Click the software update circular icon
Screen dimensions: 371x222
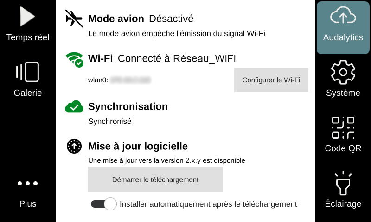(74, 146)
